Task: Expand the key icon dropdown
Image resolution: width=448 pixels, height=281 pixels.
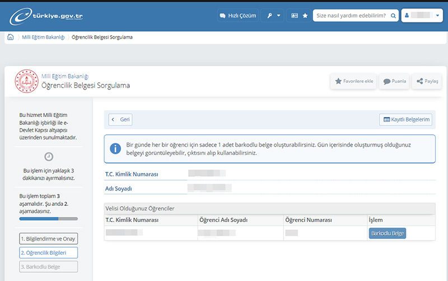Action: coord(273,16)
